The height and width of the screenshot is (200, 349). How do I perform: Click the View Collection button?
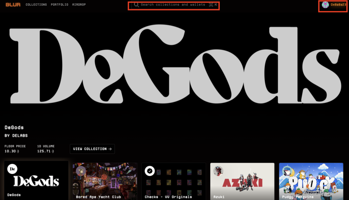pyautogui.click(x=92, y=149)
